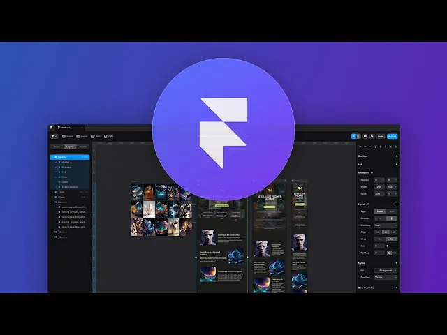This screenshot has width=447, height=335.
Task: Select the blue cursor mode toggle
Action: [354, 137]
